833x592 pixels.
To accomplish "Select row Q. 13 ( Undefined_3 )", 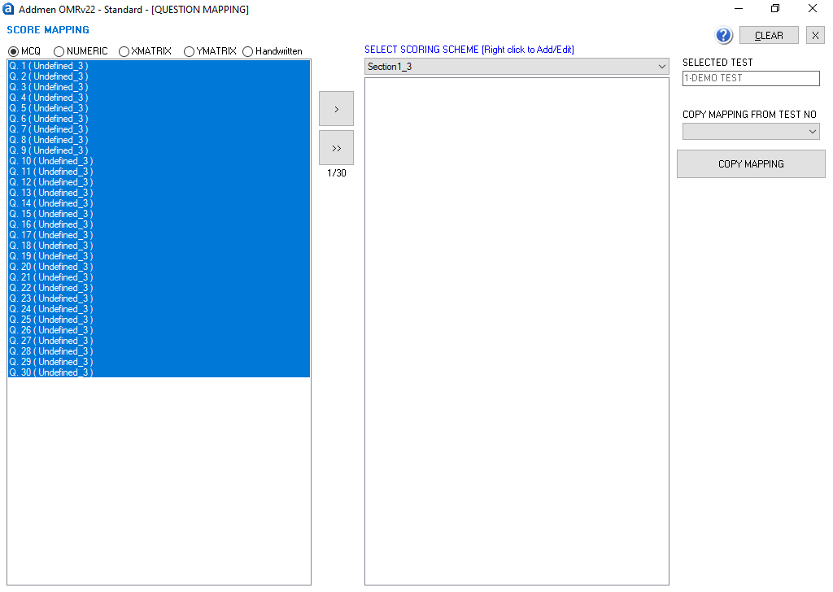I will 159,193.
